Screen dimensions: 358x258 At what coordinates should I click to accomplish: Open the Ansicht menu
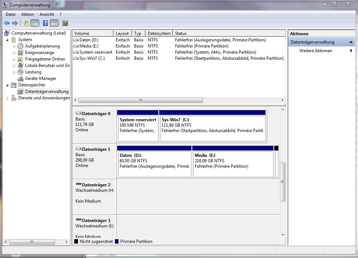coord(46,14)
